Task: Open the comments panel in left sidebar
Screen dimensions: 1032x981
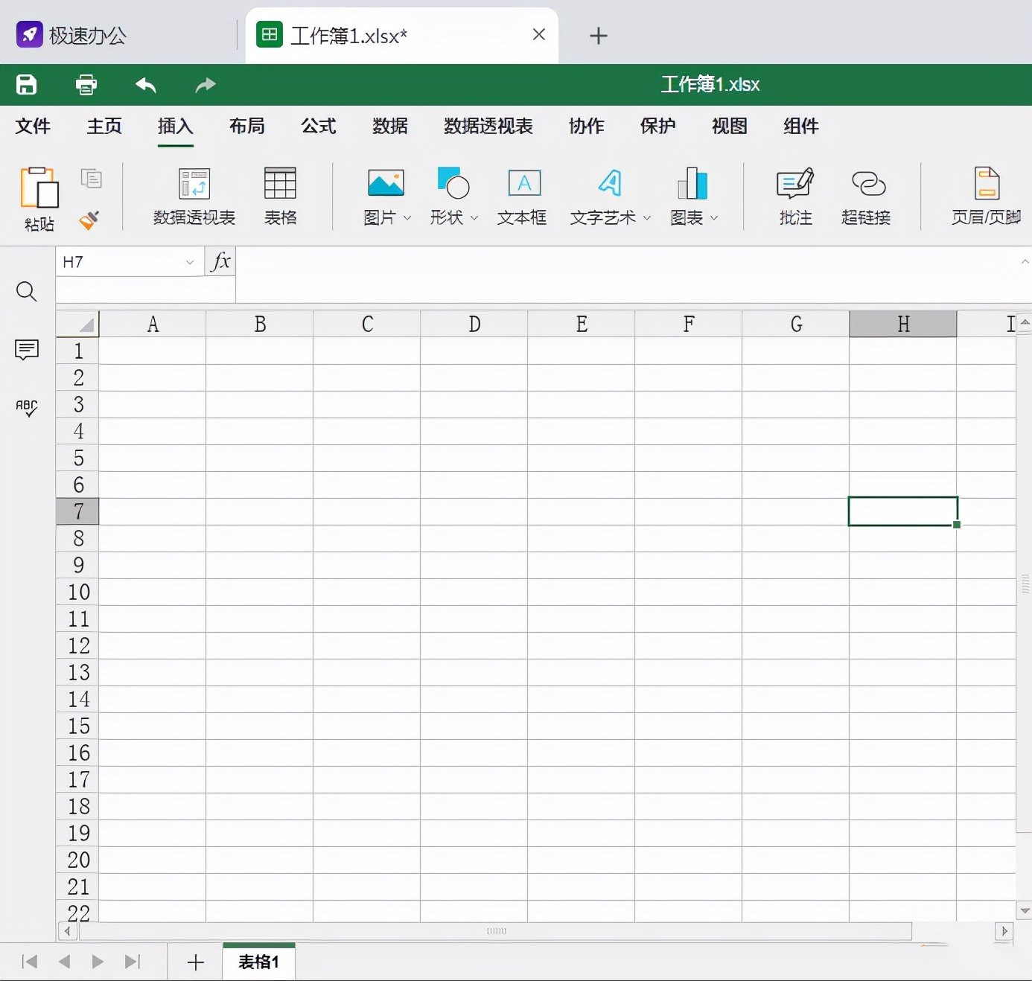Action: pos(27,349)
